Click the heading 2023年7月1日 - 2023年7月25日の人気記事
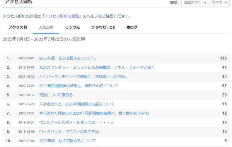 [x=44, y=39]
